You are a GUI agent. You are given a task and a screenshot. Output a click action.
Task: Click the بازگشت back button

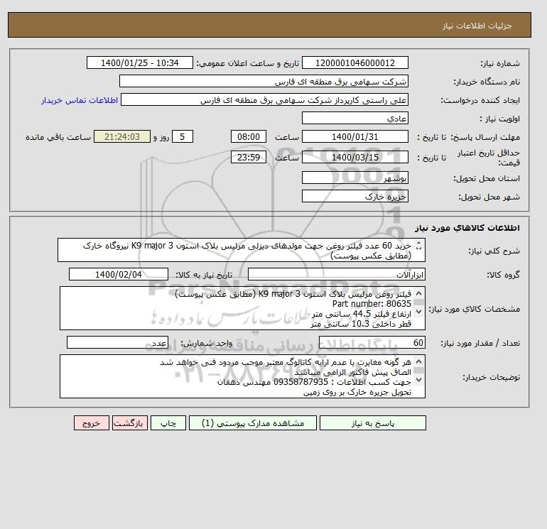[130, 422]
